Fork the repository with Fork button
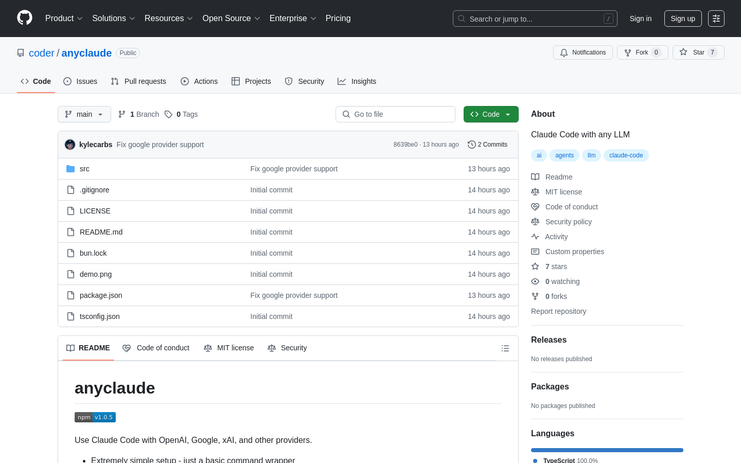Image resolution: width=741 pixels, height=463 pixels. point(642,52)
